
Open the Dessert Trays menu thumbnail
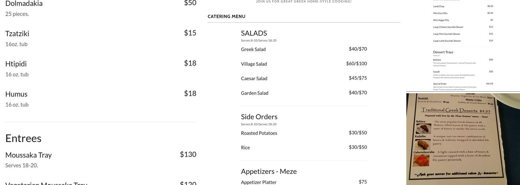pyautogui.click(x=463, y=45)
